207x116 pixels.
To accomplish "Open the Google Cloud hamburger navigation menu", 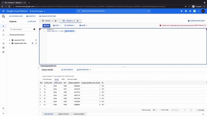I will click(4, 11).
